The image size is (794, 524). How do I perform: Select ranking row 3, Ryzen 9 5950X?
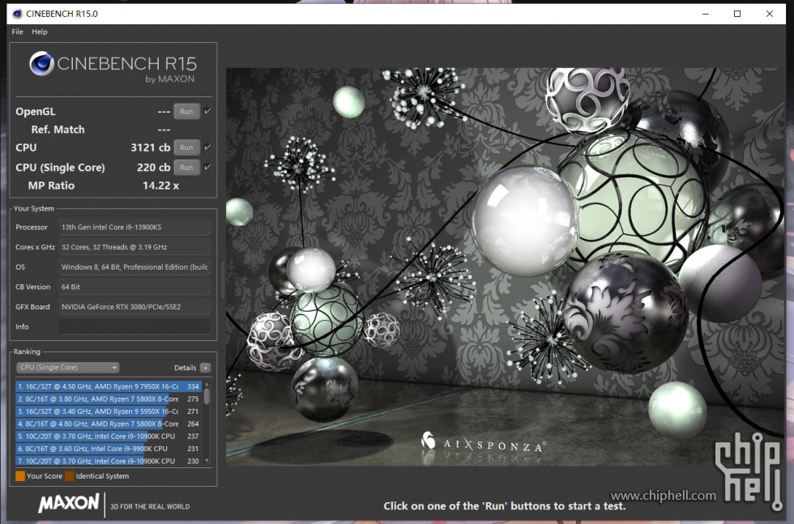coord(109,411)
